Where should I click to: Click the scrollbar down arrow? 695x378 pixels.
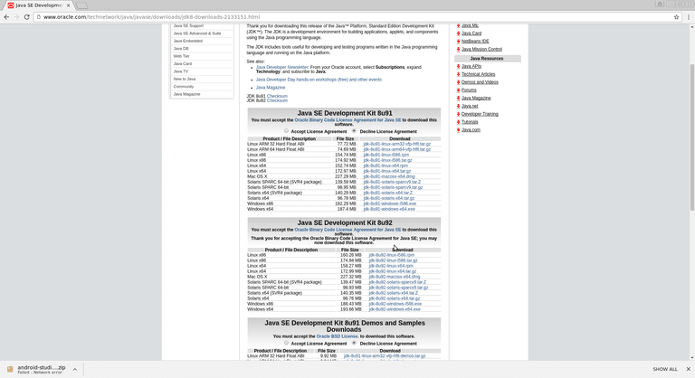coord(692,357)
